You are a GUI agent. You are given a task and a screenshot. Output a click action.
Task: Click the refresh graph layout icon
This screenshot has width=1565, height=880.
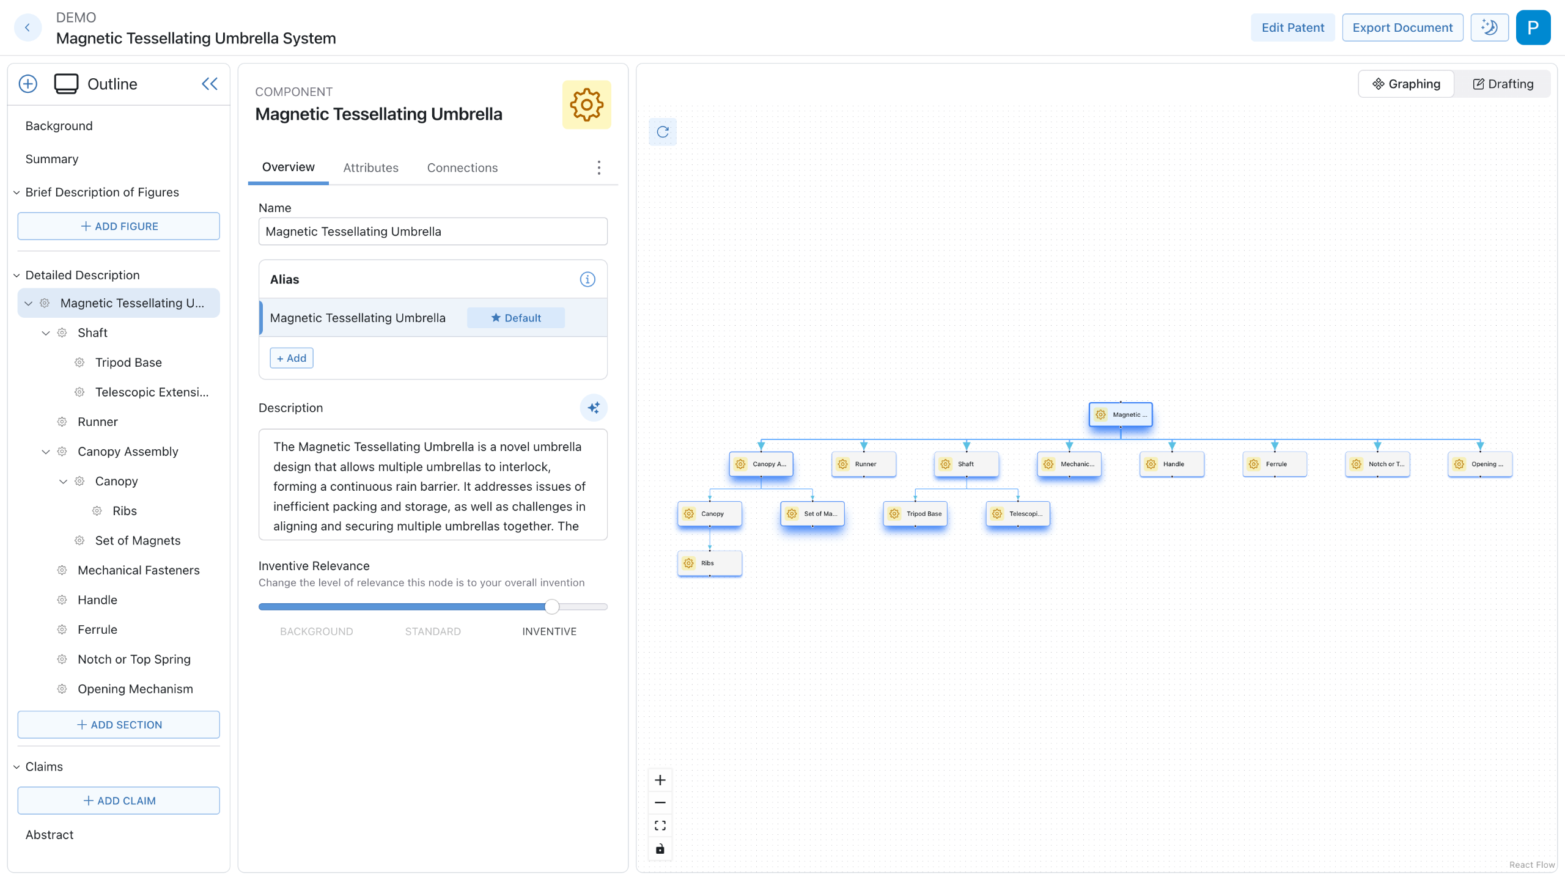[x=663, y=132]
